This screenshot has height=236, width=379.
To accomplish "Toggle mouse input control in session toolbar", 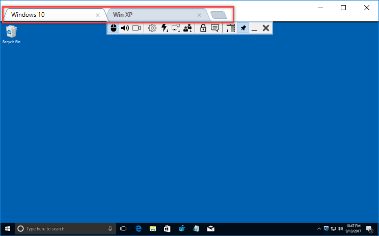I will 114,28.
